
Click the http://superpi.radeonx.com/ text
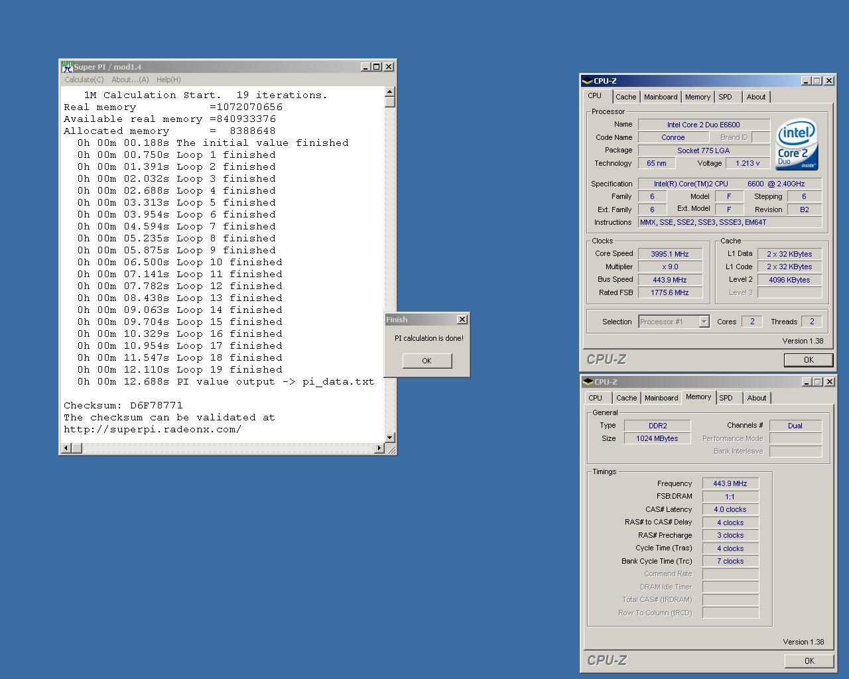click(x=153, y=429)
